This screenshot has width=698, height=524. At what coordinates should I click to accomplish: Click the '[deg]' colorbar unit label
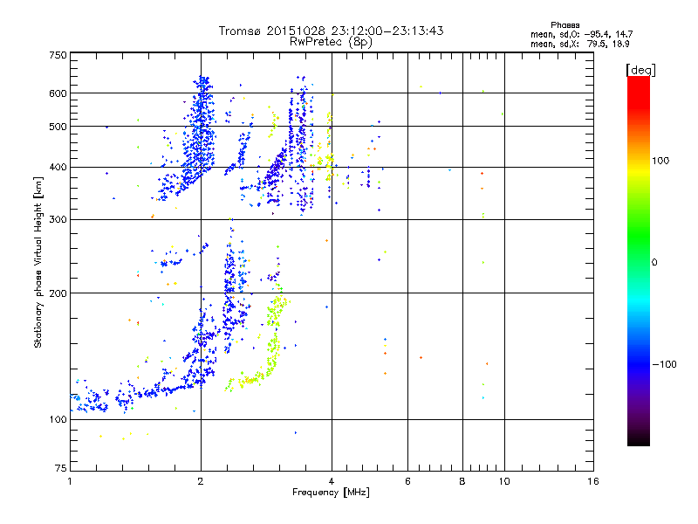pos(640,70)
